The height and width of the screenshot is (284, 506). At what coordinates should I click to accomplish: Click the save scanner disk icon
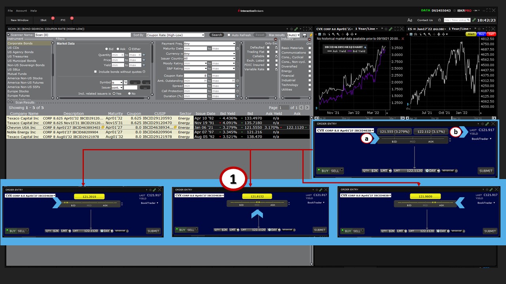coord(304,35)
